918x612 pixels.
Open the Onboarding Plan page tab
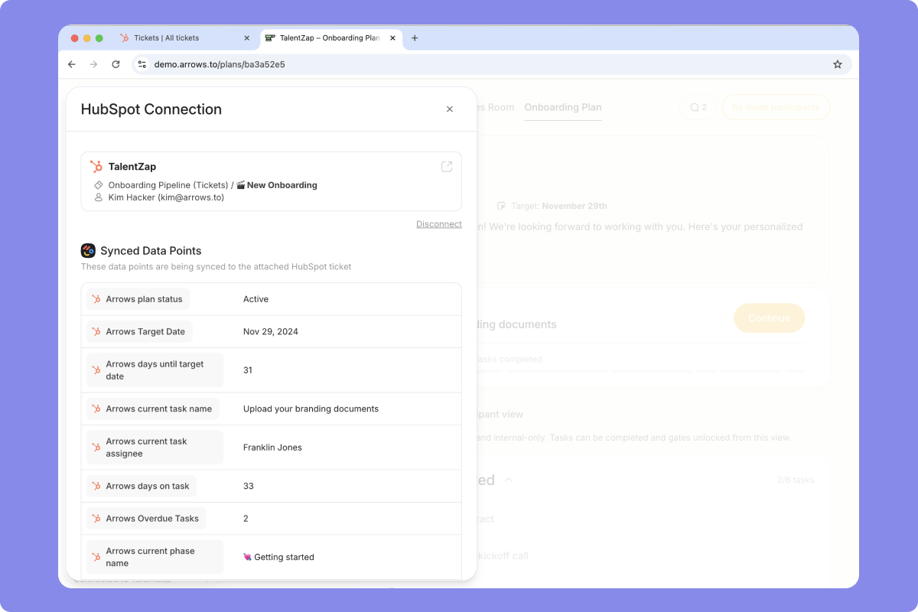[x=563, y=107]
